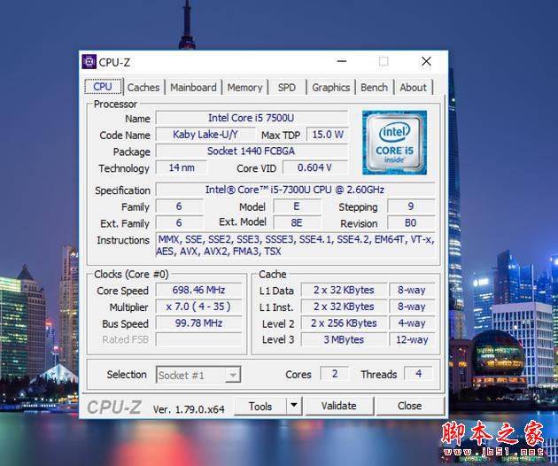Click the Package value Socket 1440 FCBGA
558x466 pixels.
pos(252,151)
